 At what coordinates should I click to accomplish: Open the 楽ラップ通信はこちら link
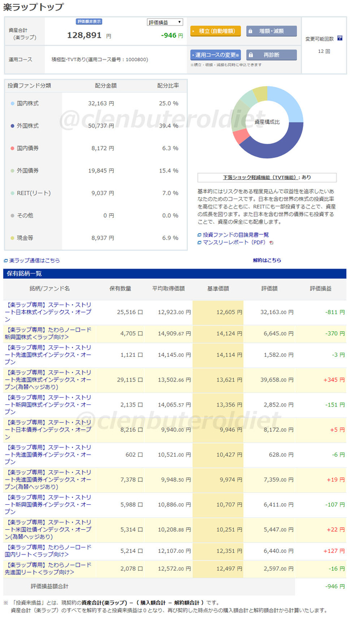[34, 260]
